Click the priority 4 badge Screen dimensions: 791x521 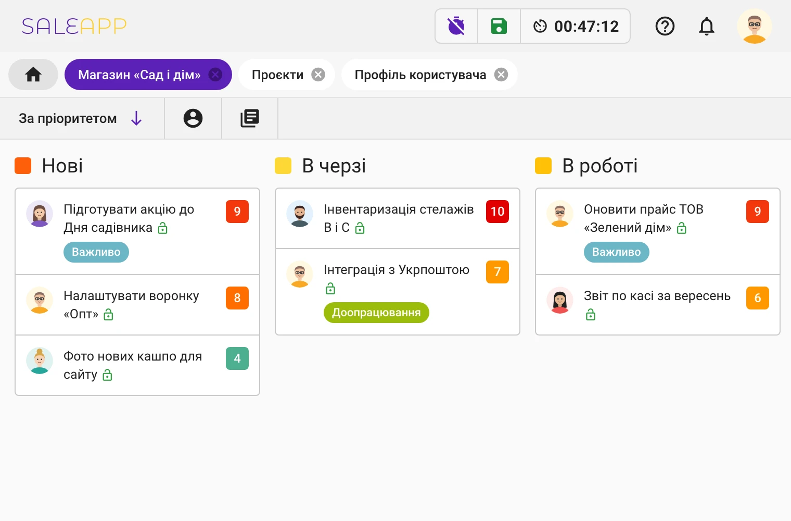pyautogui.click(x=237, y=358)
